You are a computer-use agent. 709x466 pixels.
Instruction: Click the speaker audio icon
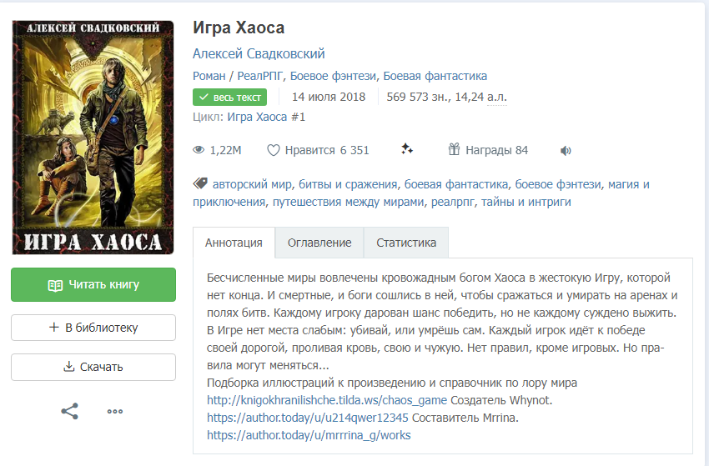[x=566, y=151]
